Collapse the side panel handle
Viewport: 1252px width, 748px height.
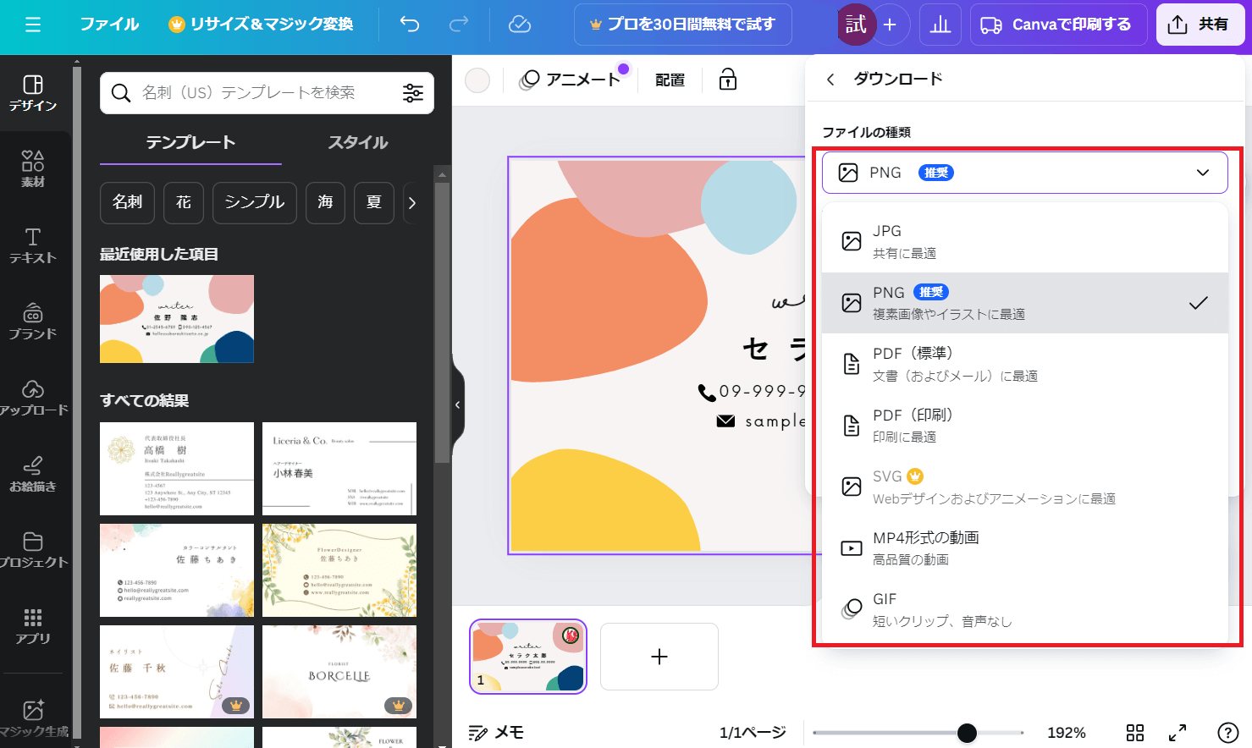point(457,404)
